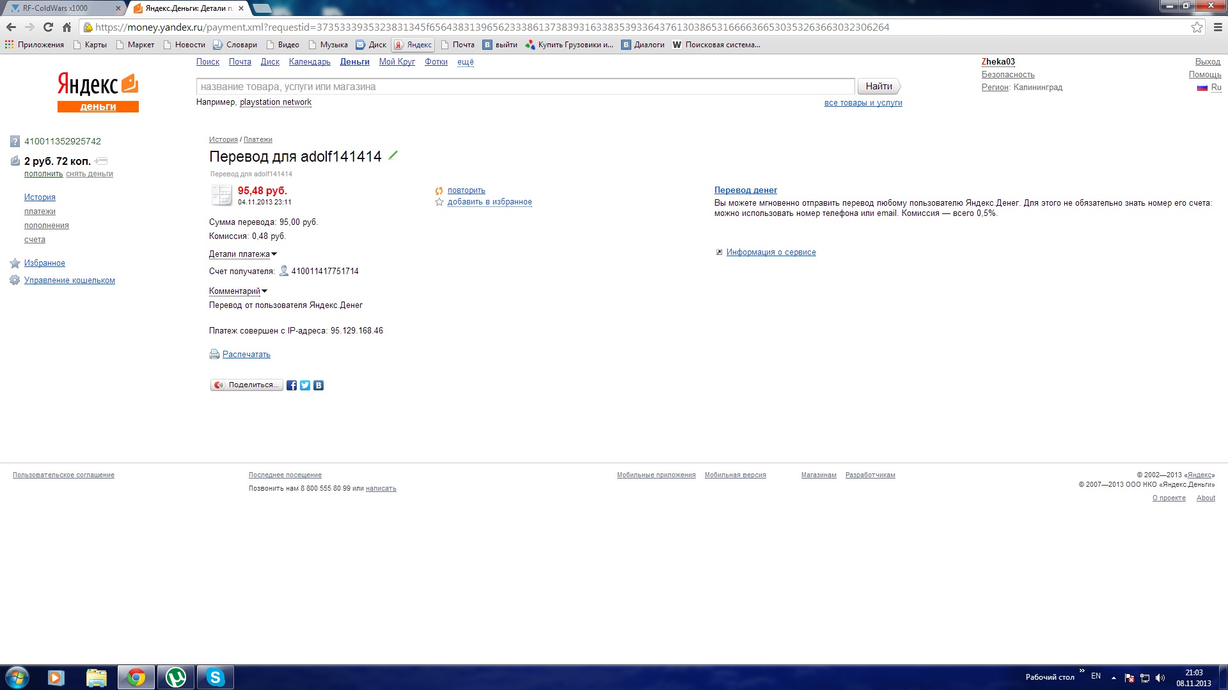
Task: Expand the bookmarks bar overflow near Рабочий стол
Action: pos(1082,671)
